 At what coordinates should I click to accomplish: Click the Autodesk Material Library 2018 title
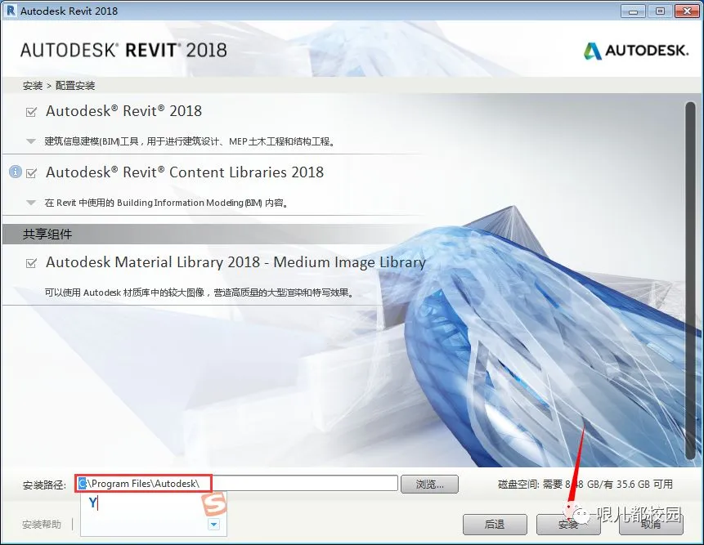(x=235, y=262)
